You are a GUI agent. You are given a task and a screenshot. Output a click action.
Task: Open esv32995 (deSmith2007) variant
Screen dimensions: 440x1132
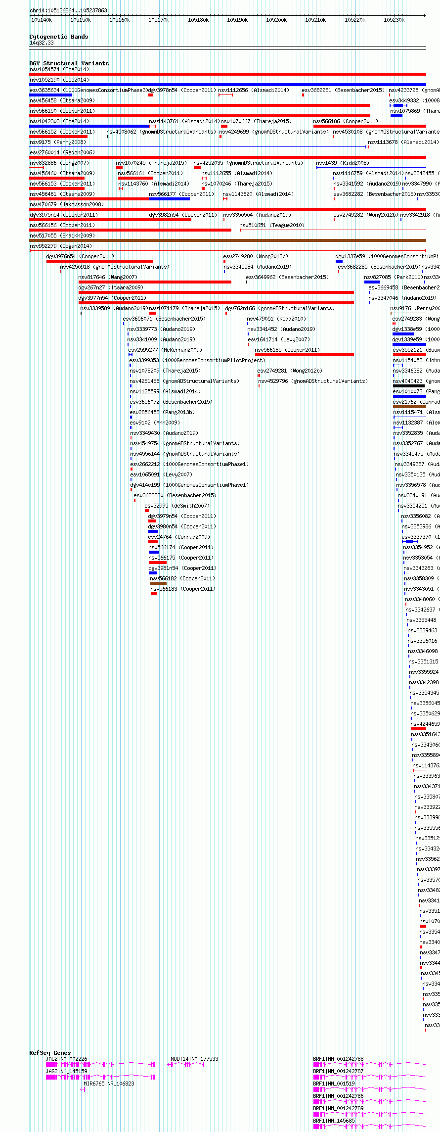[x=177, y=506]
